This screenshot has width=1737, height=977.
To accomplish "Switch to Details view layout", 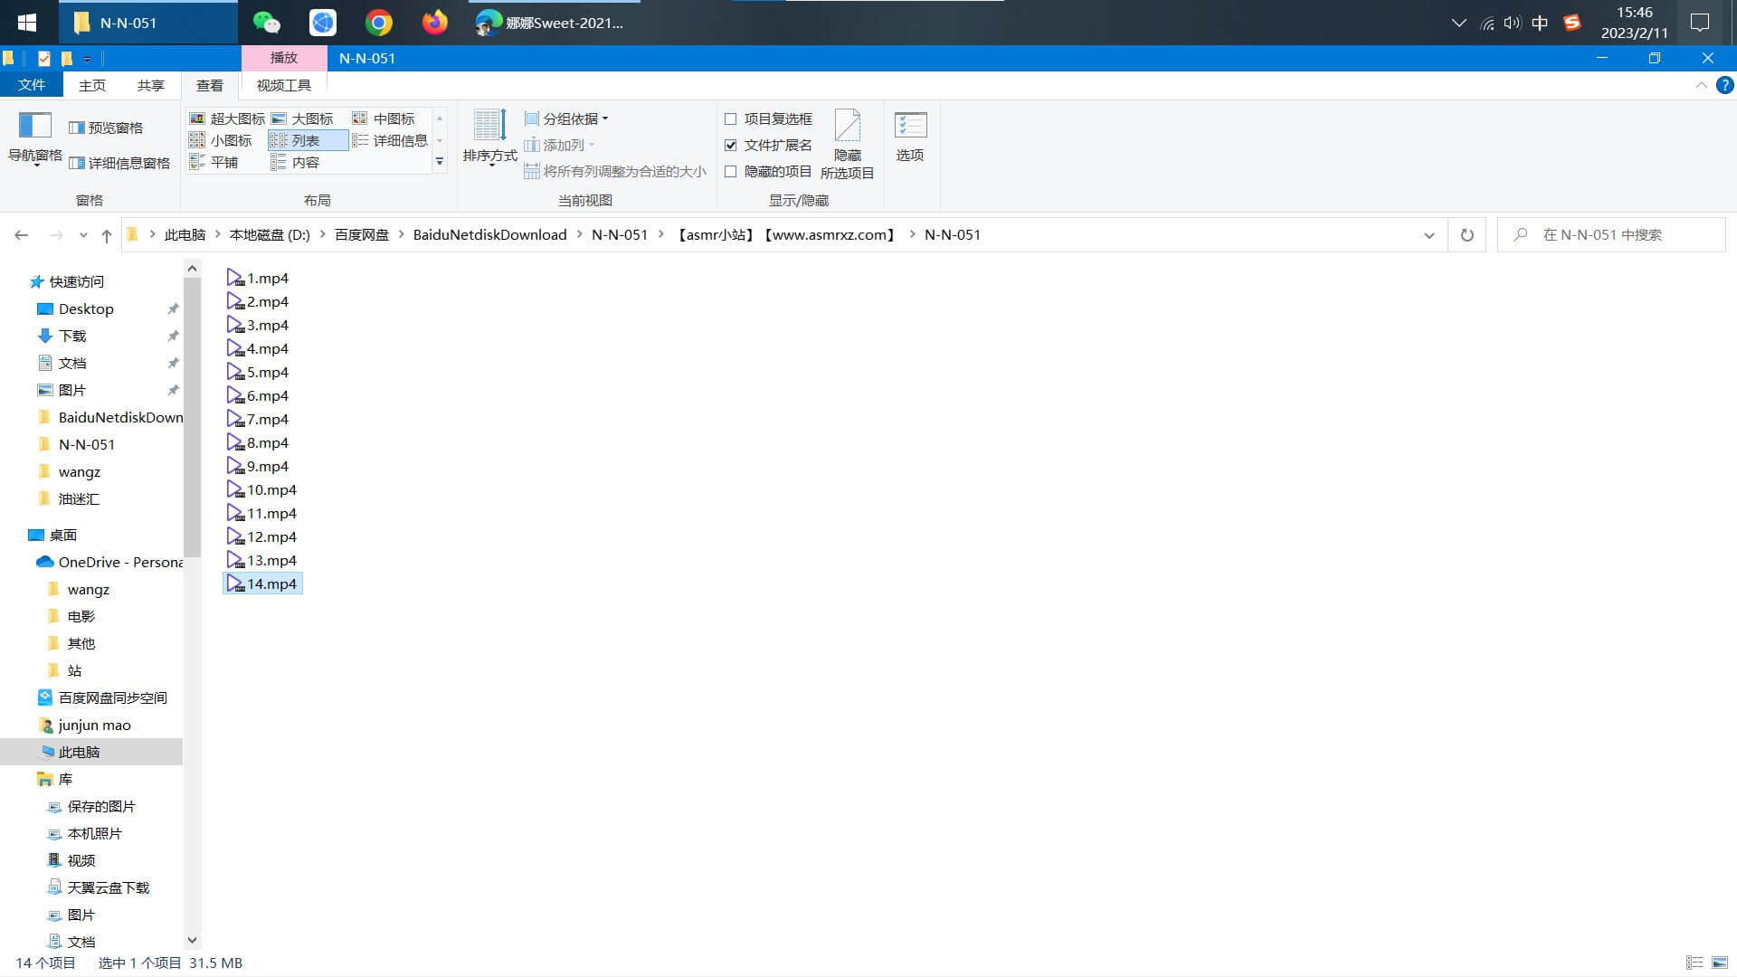I will (390, 140).
